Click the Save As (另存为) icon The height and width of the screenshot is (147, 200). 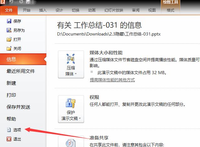pyautogui.click(x=9, y=30)
